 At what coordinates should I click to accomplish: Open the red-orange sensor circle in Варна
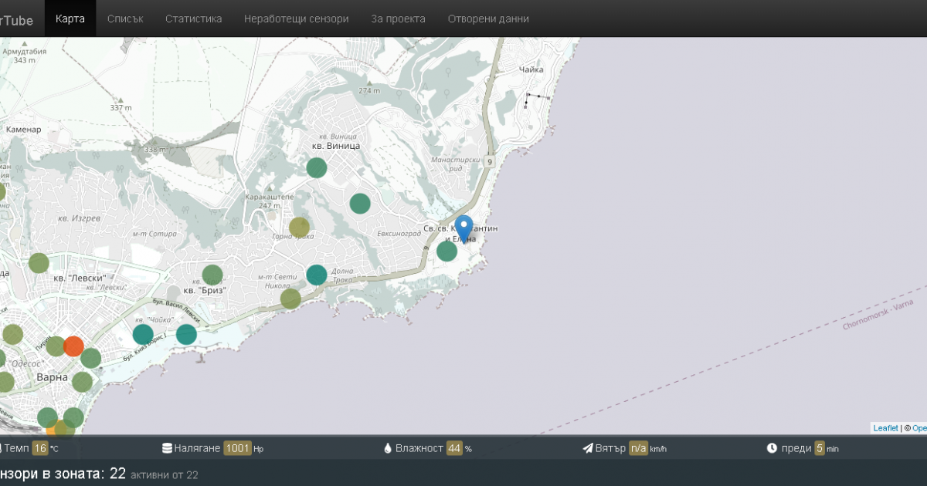[x=73, y=346]
